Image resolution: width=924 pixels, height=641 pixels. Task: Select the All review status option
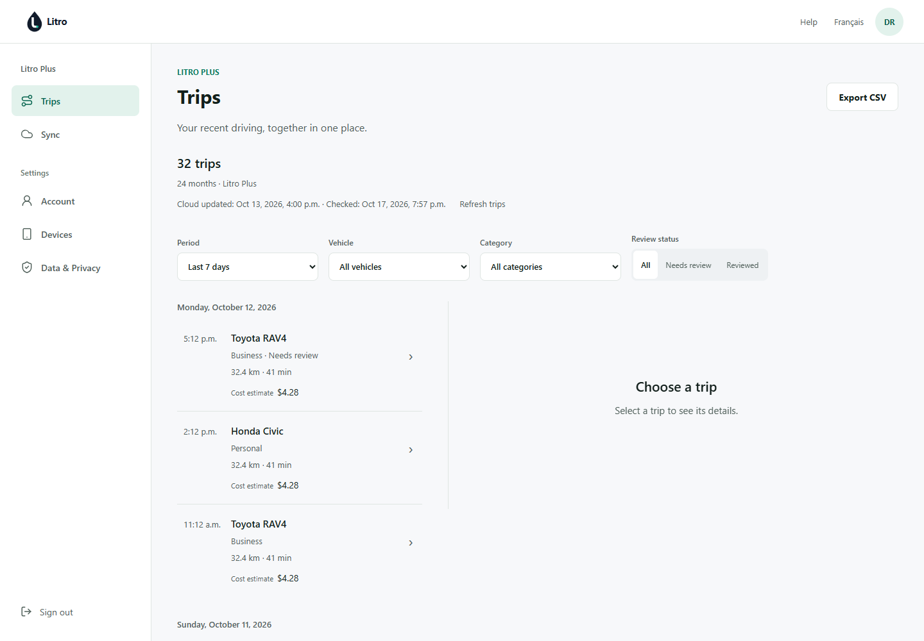click(x=646, y=265)
